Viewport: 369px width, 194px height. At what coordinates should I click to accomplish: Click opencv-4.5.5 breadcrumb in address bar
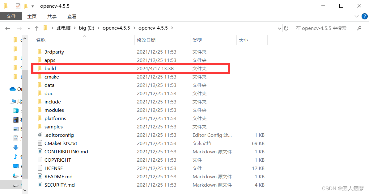(153, 28)
